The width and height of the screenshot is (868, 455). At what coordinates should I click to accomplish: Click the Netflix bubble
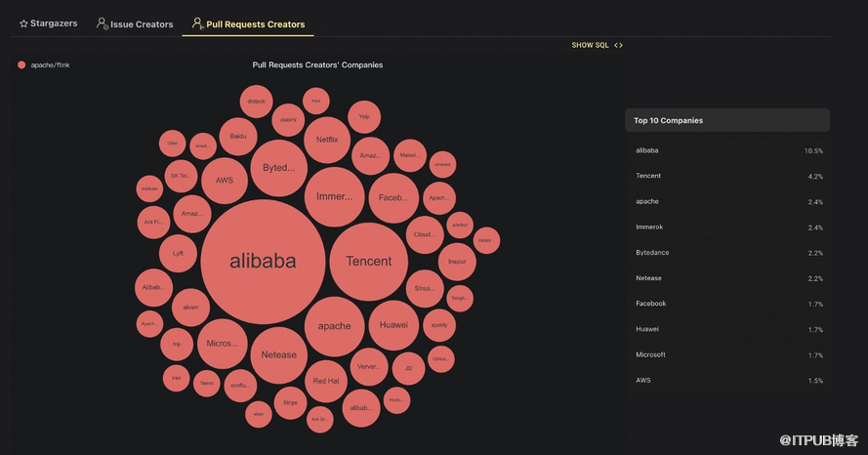click(327, 140)
